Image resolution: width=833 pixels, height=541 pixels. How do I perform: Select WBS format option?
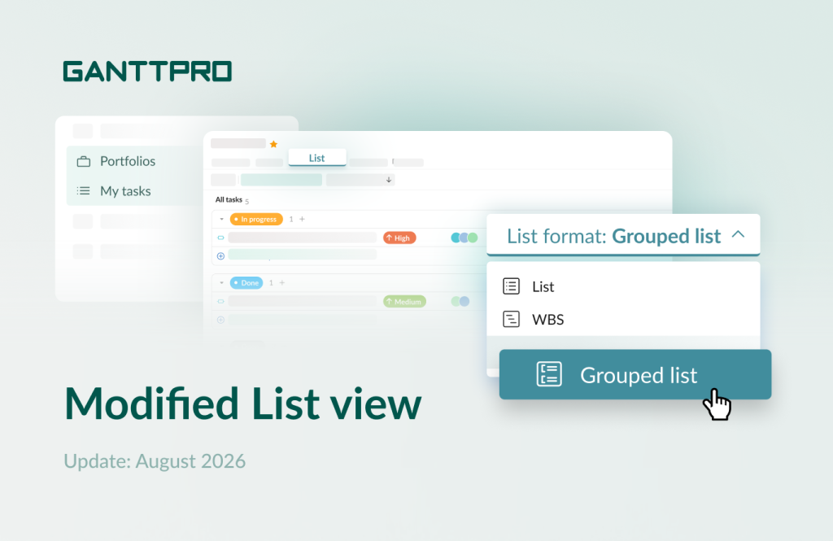coord(623,320)
